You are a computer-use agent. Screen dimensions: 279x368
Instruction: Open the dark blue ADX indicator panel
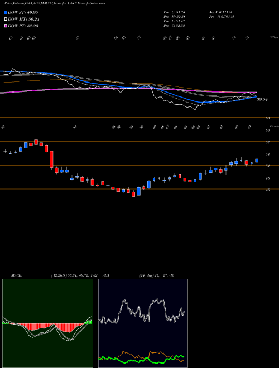(x=143, y=323)
